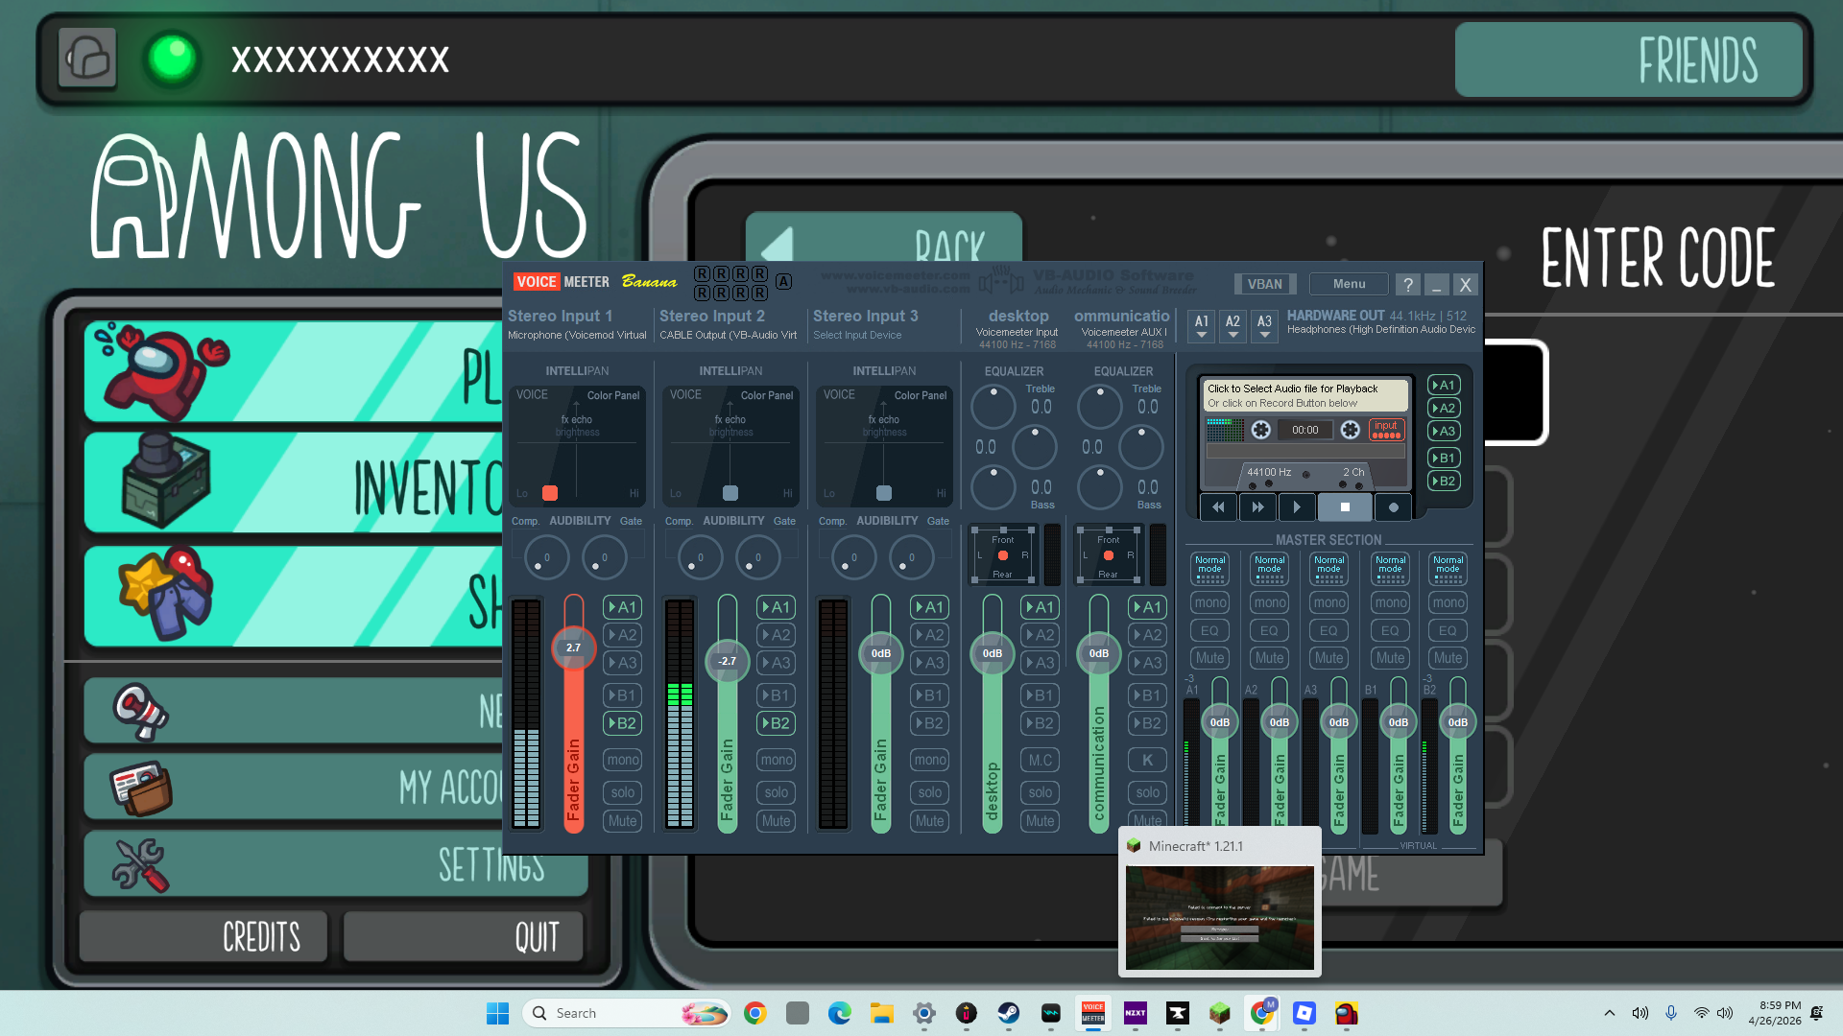Open the Settings gear in the taskbar
This screenshot has width=1843, height=1036.
tap(924, 1013)
